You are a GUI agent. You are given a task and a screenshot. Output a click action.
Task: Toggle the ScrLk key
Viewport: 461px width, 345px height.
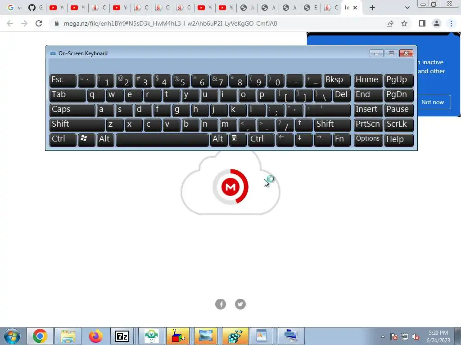tap(399, 125)
